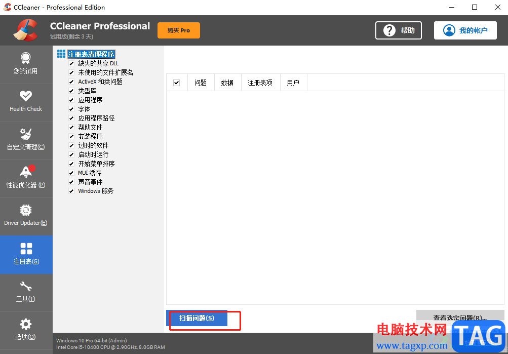Select the 注册表 registry grid icon
Image resolution: width=508 pixels, height=354 pixels.
[26, 249]
